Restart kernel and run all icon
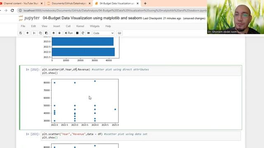This screenshot has width=264, height=148. (x=89, y=33)
